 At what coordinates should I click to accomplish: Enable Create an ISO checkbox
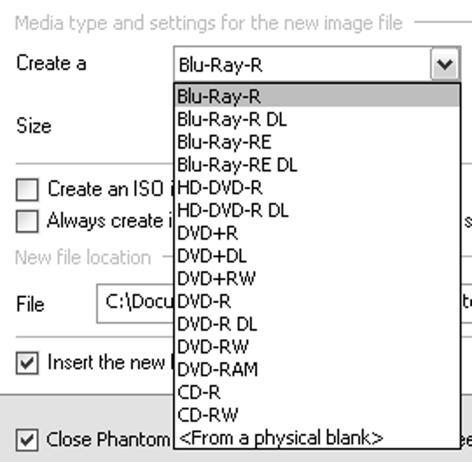pyautogui.click(x=27, y=190)
